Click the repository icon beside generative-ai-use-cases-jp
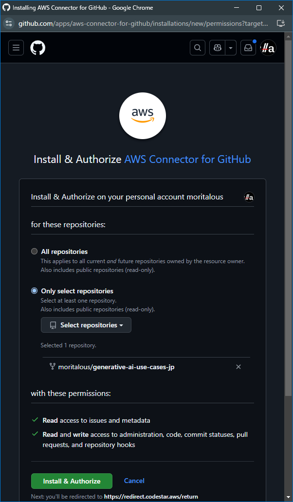Screen dimensions: 293x502 coord(53,366)
